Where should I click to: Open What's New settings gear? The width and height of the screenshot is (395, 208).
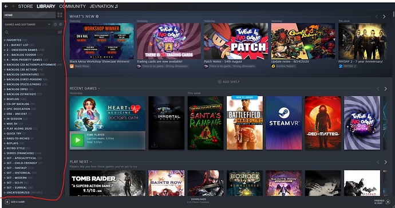pos(97,17)
